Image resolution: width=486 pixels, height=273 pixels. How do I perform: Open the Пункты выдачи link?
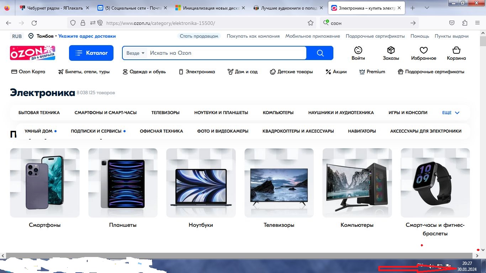[x=451, y=36]
